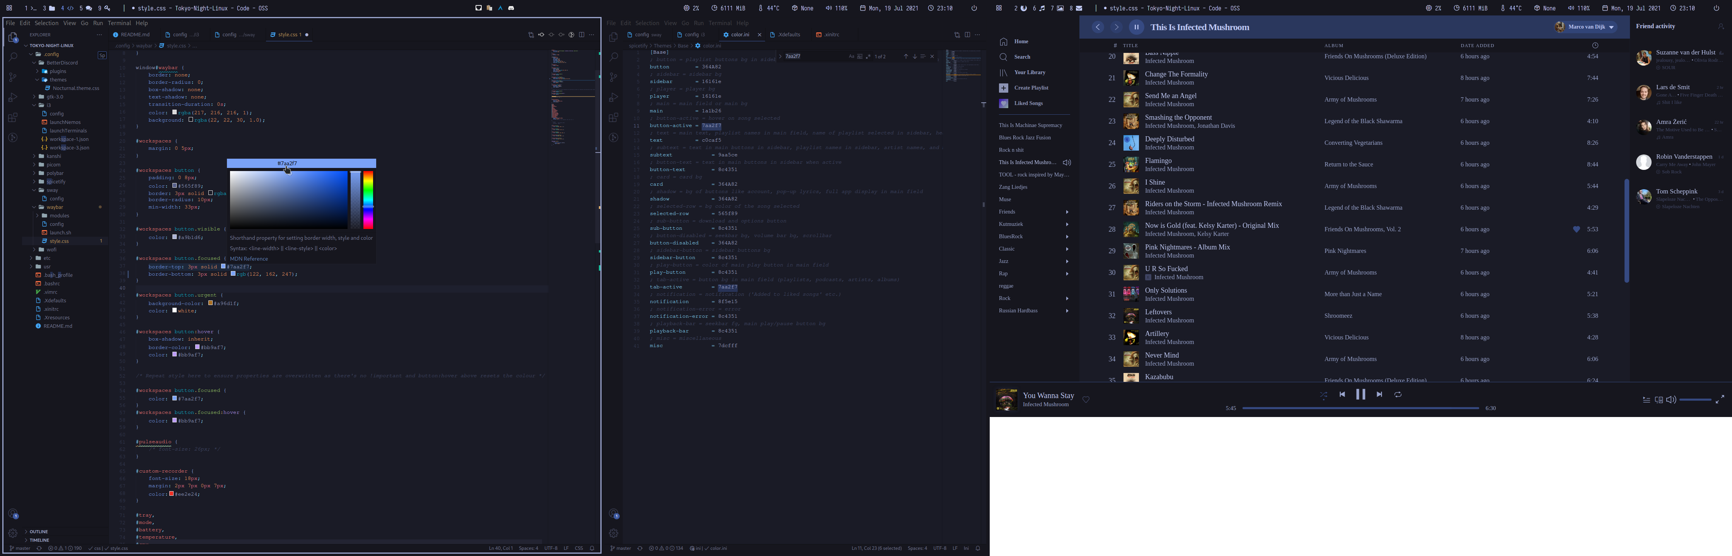The width and height of the screenshot is (1732, 556).
Task: Enter Spotify full screen mode
Action: coord(1720,400)
